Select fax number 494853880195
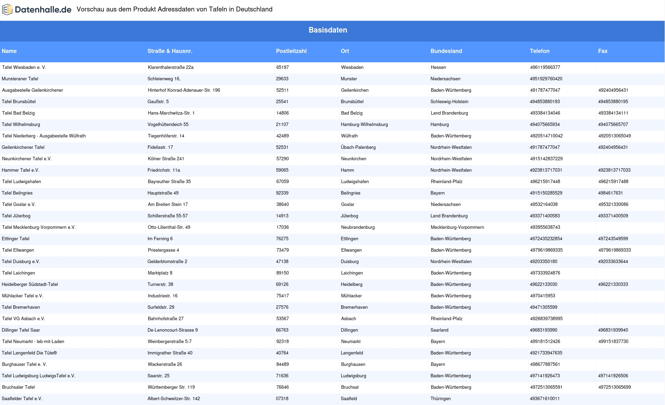Viewport: 665px width, 405px height. click(x=613, y=102)
